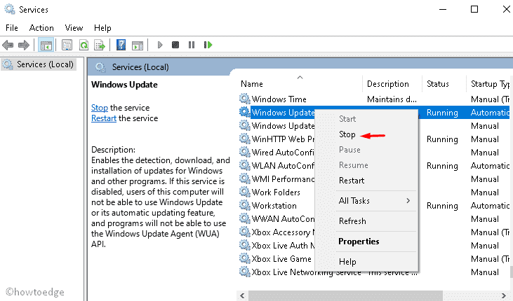
Task: Sort by the Description column header
Action: tap(387, 84)
